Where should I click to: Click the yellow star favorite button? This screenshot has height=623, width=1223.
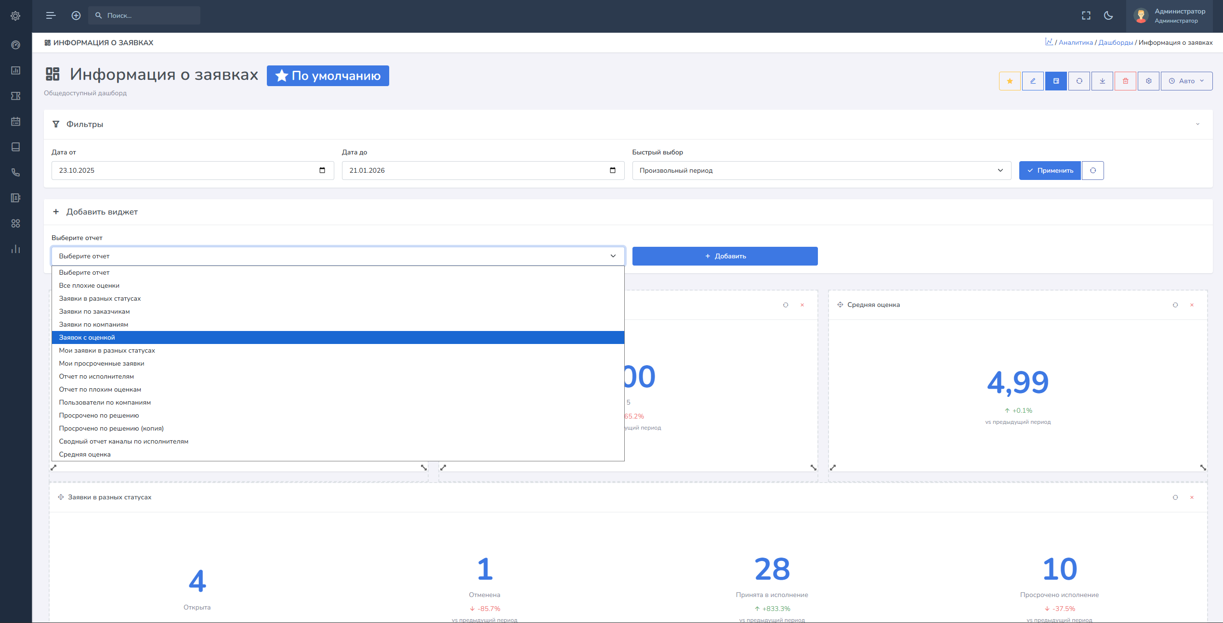click(x=1010, y=81)
